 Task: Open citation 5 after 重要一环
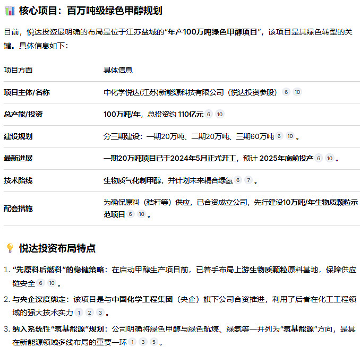click(154, 342)
